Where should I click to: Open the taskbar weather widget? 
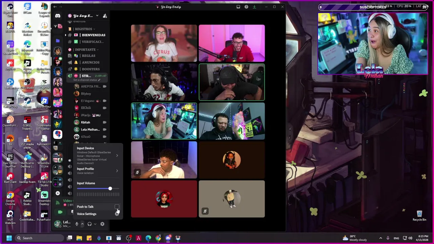[x=354, y=238]
